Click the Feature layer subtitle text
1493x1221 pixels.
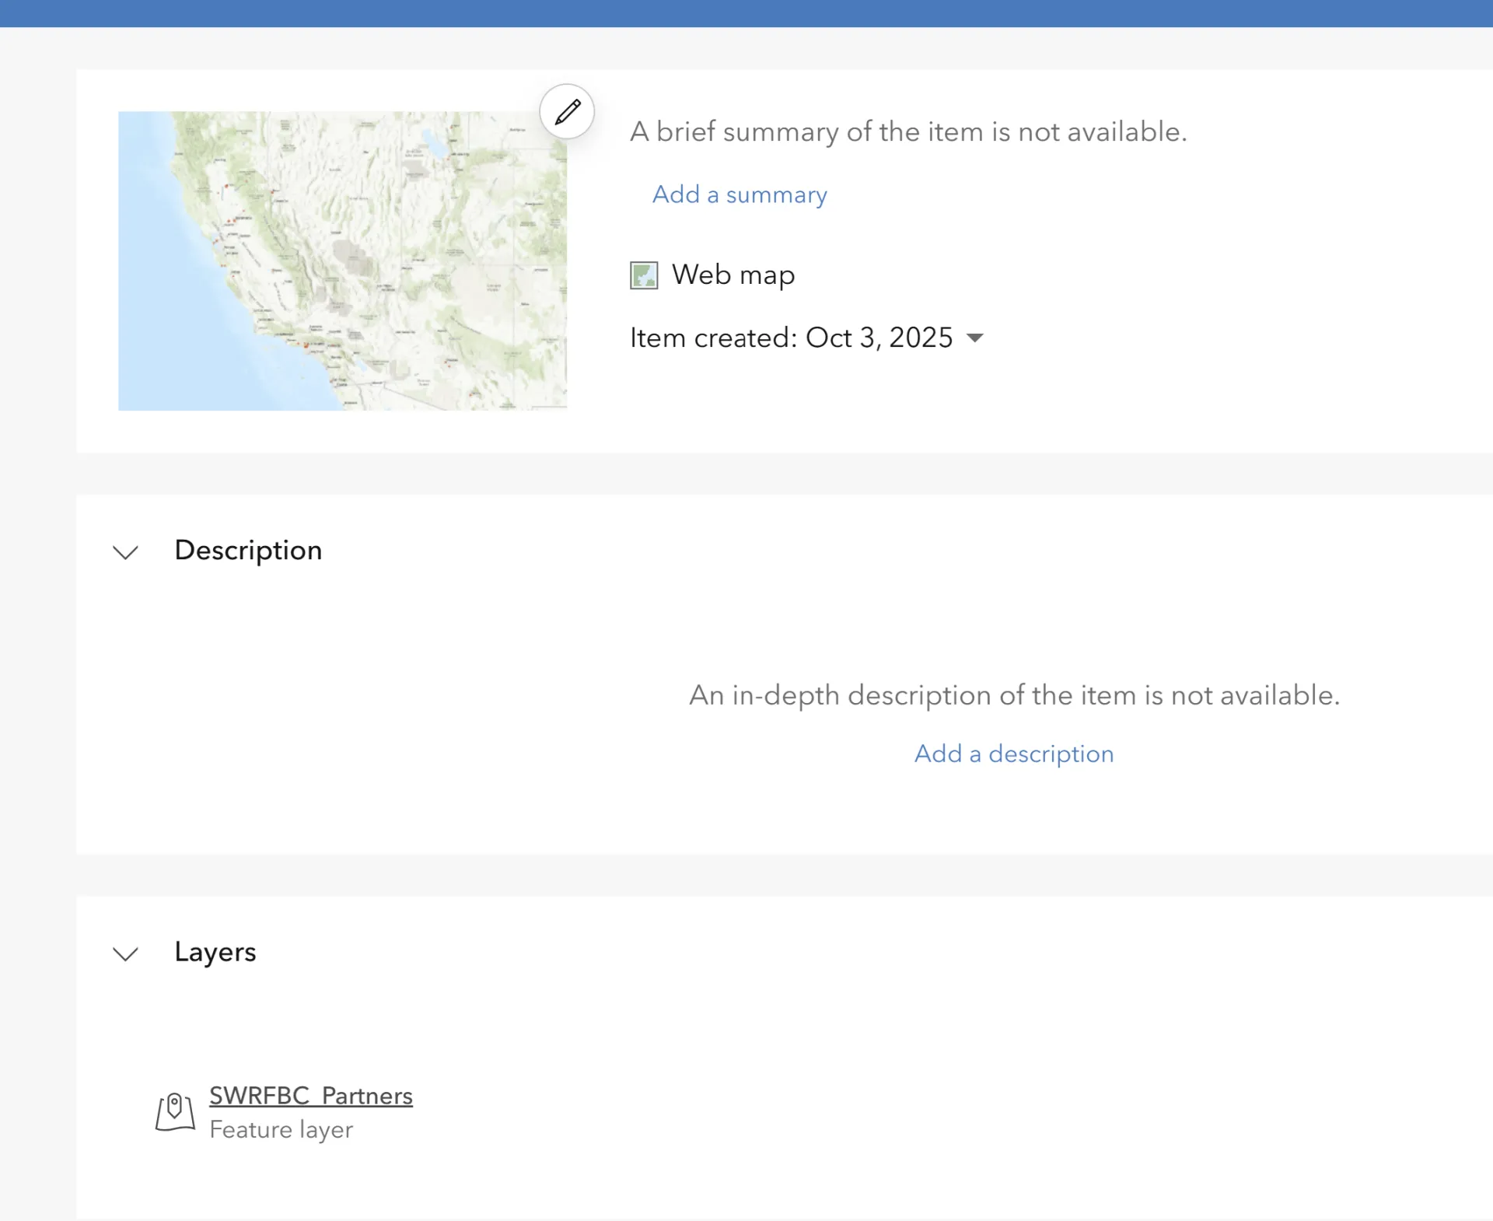pyautogui.click(x=281, y=1130)
